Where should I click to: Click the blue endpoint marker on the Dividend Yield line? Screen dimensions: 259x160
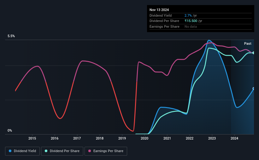pyautogui.click(x=254, y=89)
